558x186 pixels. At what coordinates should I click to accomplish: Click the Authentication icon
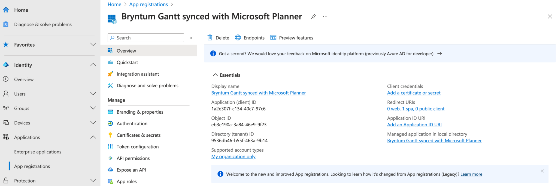110,123
